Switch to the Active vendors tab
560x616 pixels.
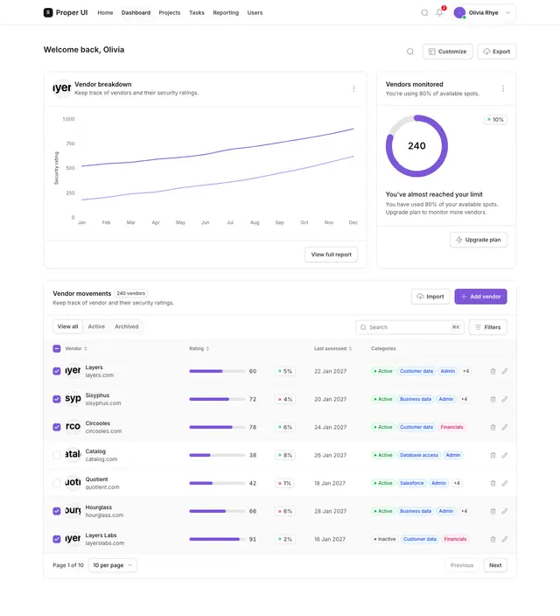click(x=96, y=326)
